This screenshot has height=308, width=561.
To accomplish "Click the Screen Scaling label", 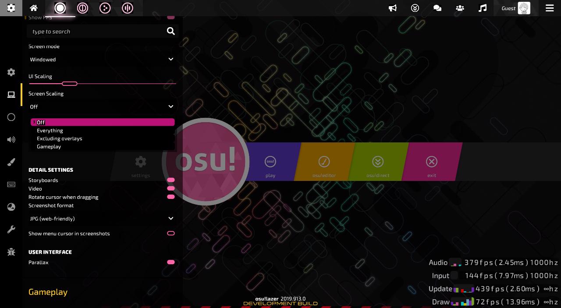I will [46, 94].
